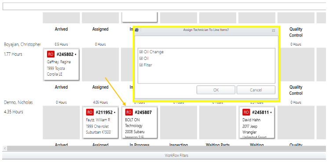Uncheck the Filter line item
The height and width of the screenshot is (163, 329).
click(x=141, y=65)
